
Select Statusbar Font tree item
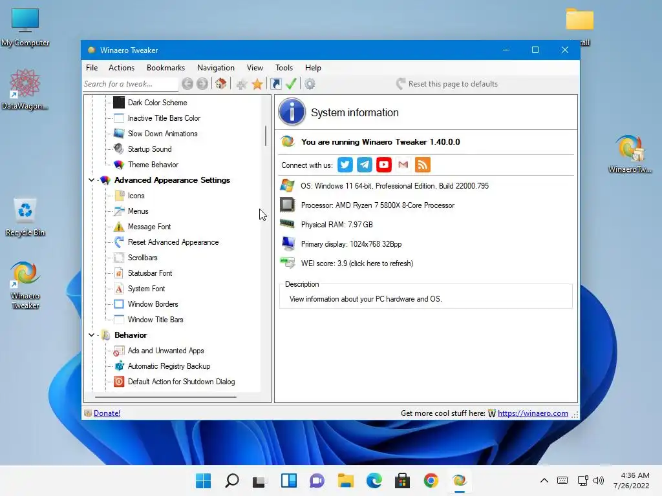pos(150,273)
